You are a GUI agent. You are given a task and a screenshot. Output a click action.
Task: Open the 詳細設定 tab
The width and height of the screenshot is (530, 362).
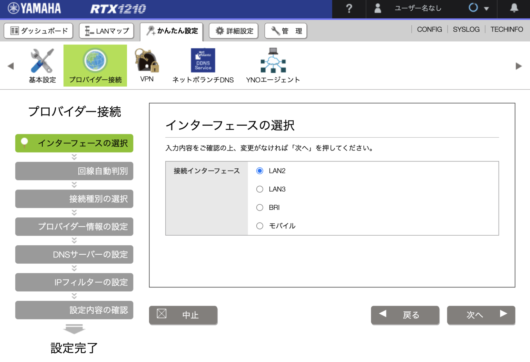tap(234, 31)
